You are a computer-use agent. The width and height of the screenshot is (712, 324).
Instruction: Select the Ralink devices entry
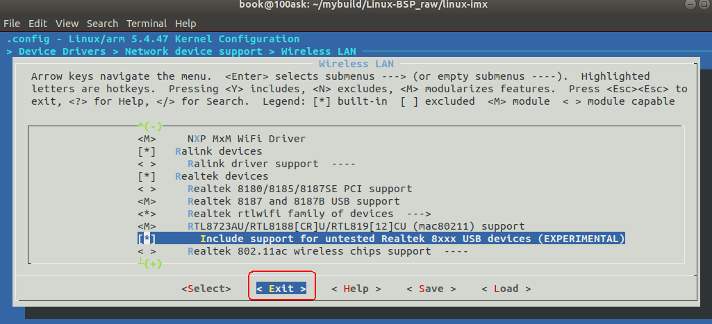click(x=218, y=151)
